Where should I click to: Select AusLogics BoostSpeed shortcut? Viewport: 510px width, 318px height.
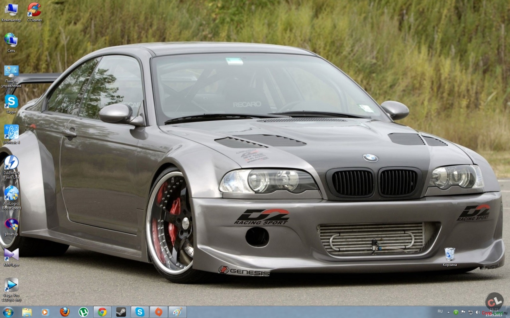(x=11, y=198)
